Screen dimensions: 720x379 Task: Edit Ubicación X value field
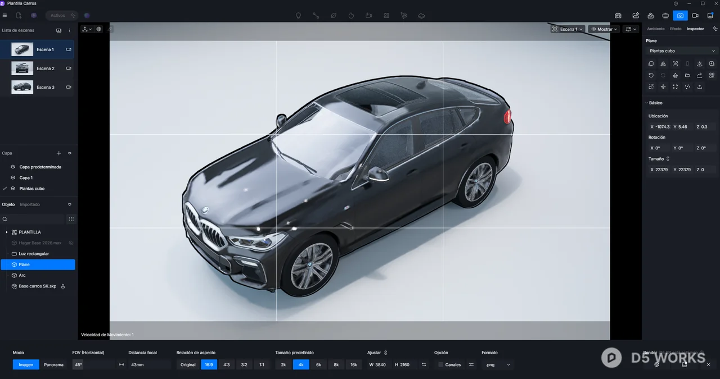click(659, 127)
